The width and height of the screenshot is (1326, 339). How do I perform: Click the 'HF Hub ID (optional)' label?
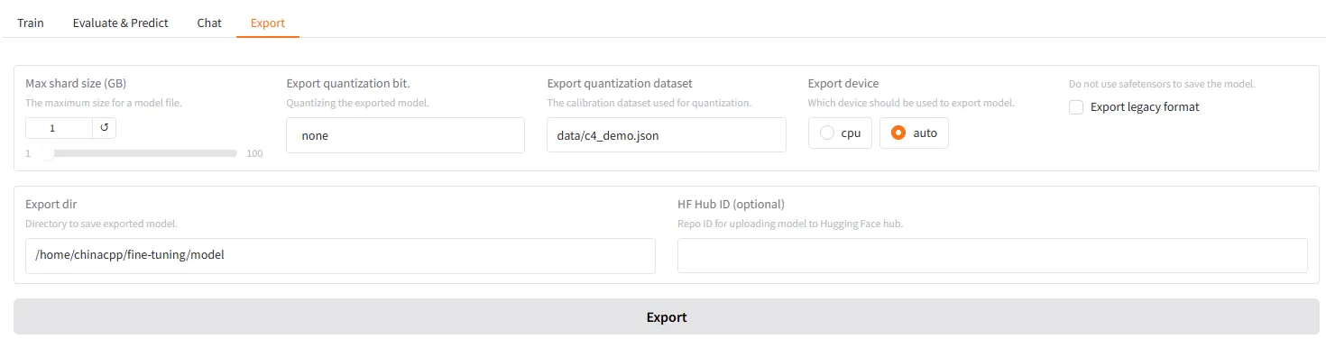tap(732, 205)
